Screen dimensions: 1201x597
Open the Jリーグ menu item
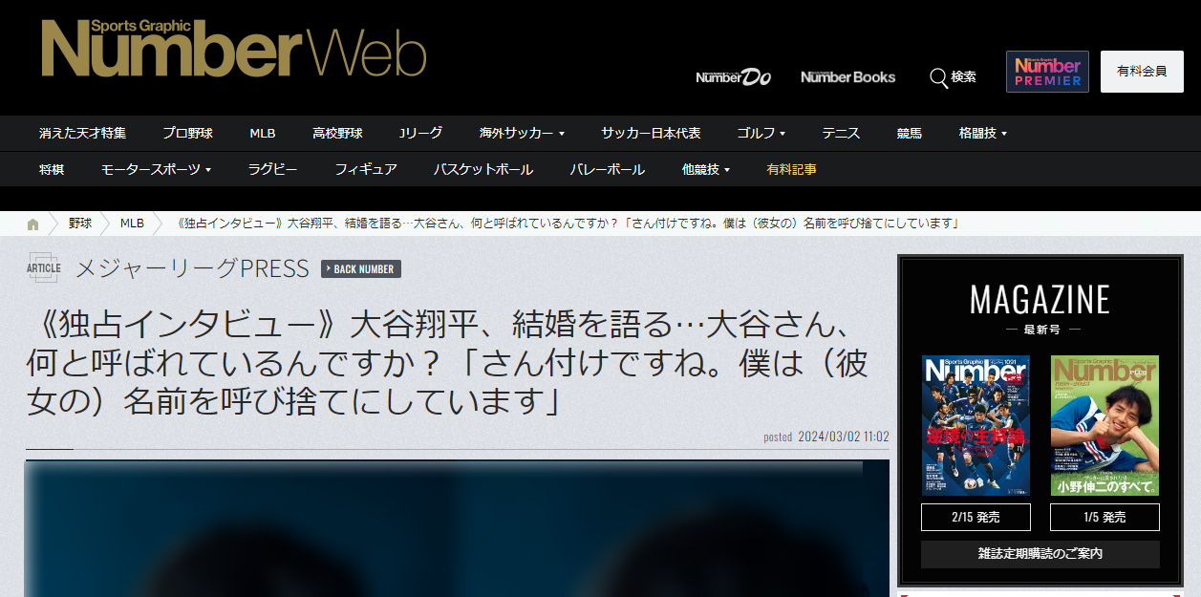420,134
